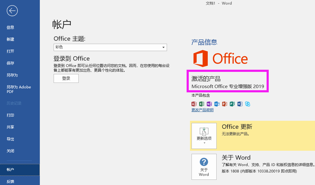This screenshot has height=185, width=315.
Task: Expand the Office 主题 dropdown arrow
Action: tap(164, 47)
